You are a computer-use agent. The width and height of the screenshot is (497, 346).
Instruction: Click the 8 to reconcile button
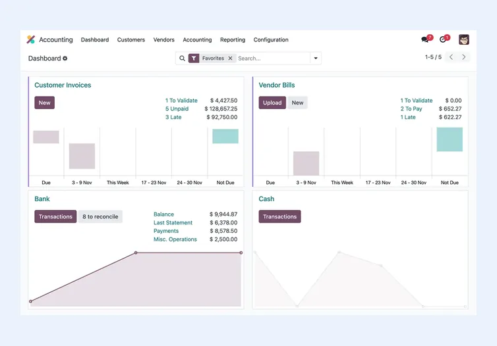100,216
